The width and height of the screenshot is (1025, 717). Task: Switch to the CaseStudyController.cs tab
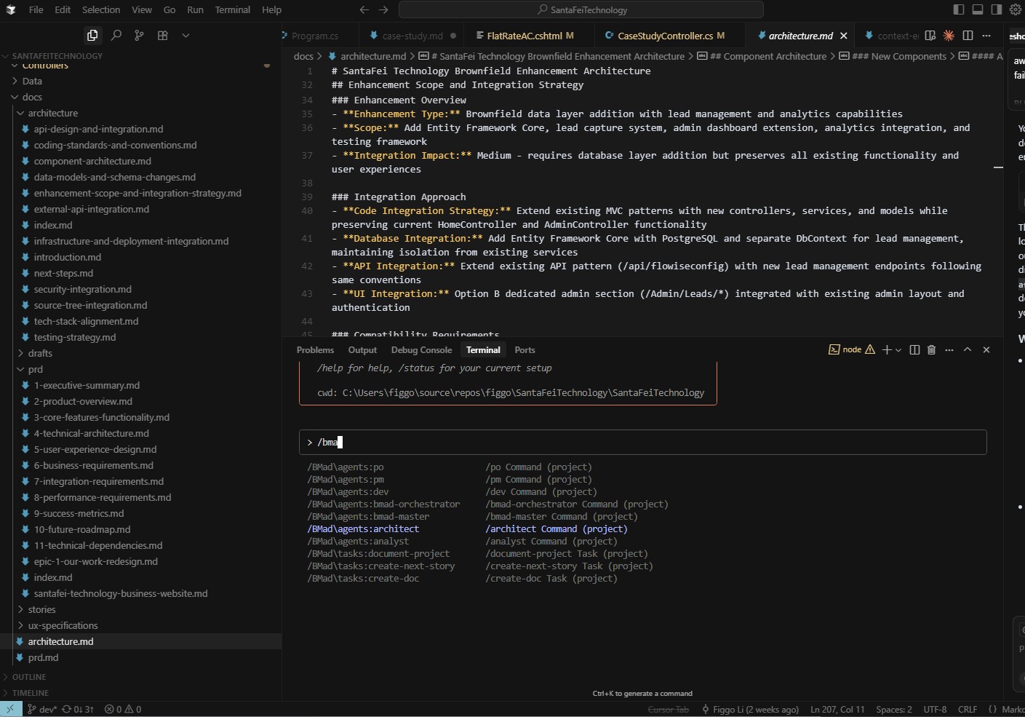(x=670, y=36)
